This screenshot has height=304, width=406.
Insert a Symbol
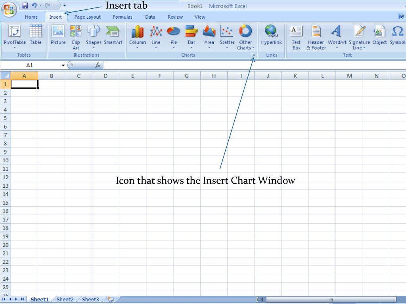pos(397,35)
